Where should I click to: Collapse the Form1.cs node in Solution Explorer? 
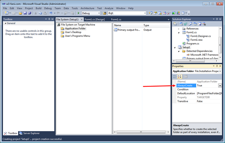point(179,32)
